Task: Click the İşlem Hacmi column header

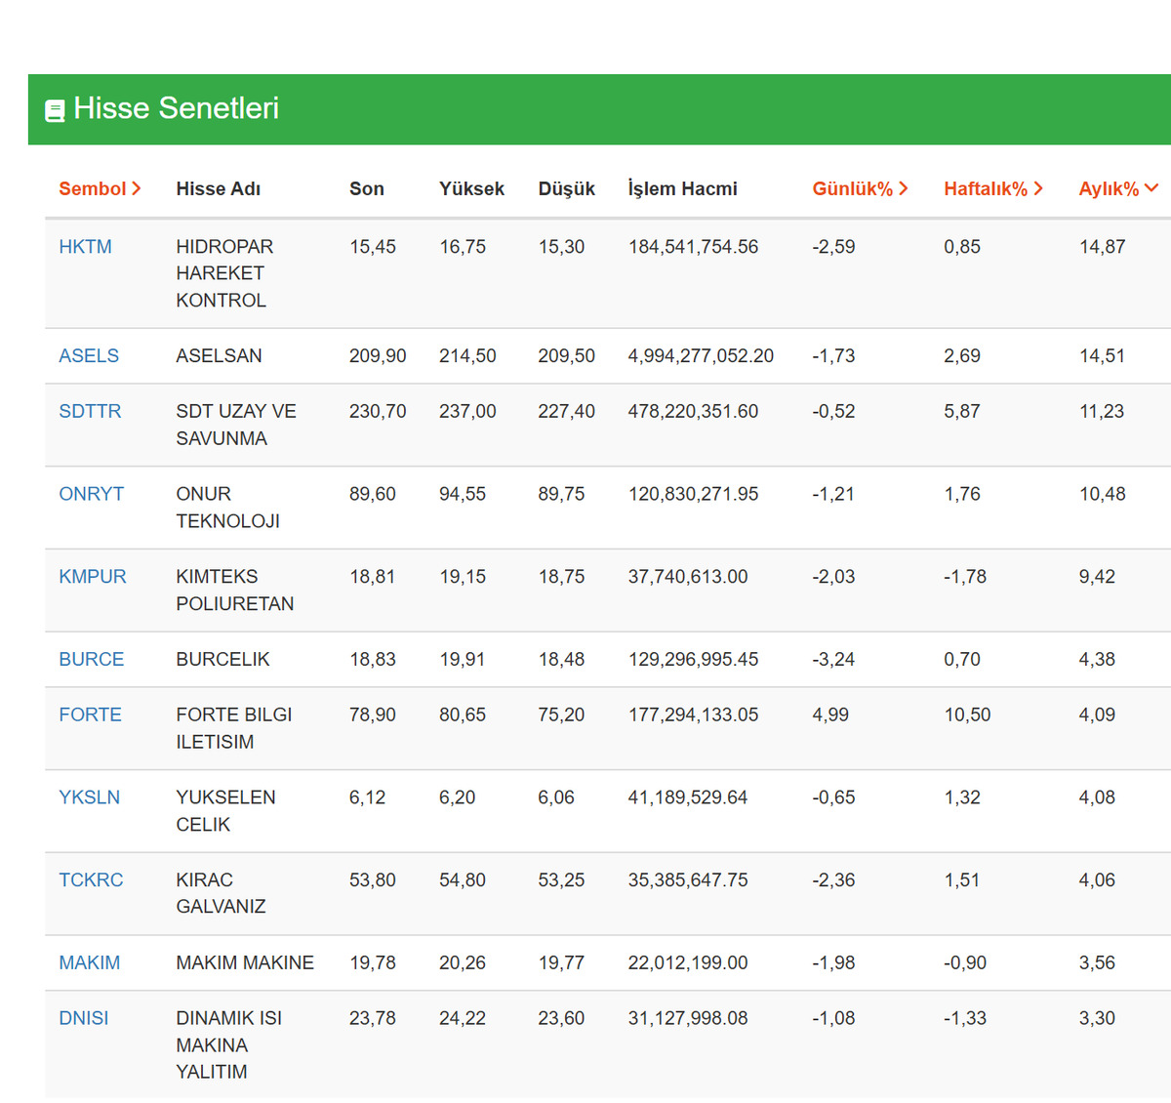Action: (x=682, y=189)
